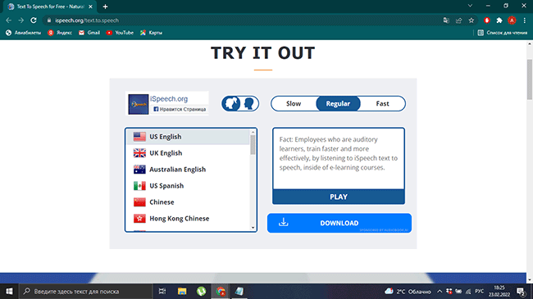This screenshot has height=299, width=533.
Task: Reload the current page
Action: (x=34, y=20)
